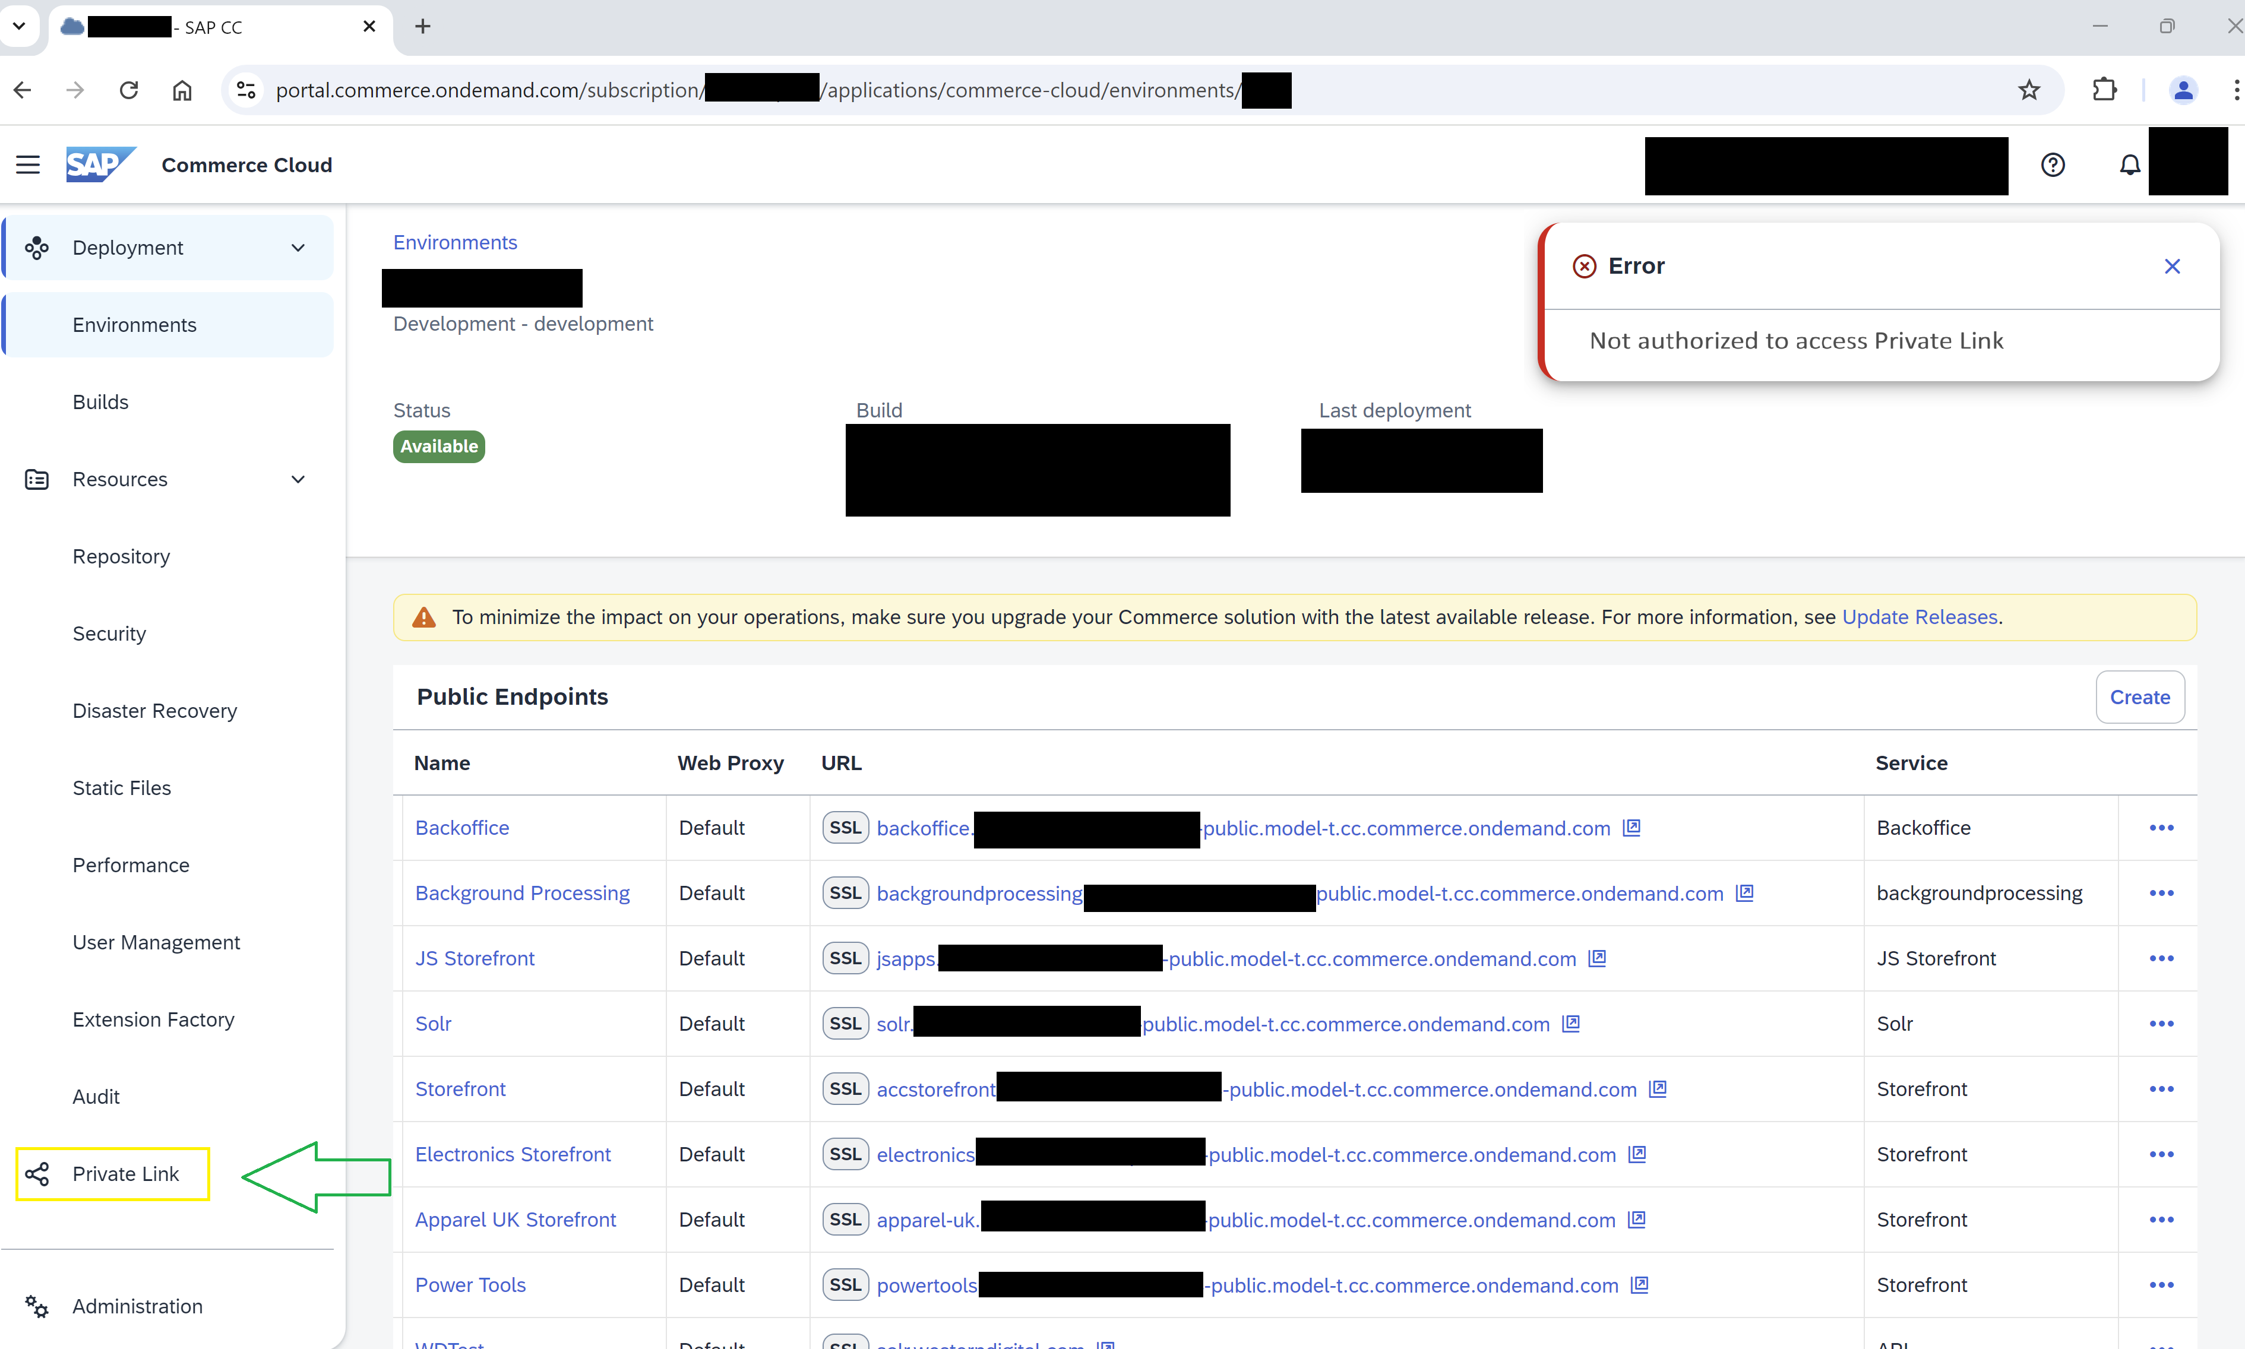Open more actions for Backoffice row

pos(2161,827)
